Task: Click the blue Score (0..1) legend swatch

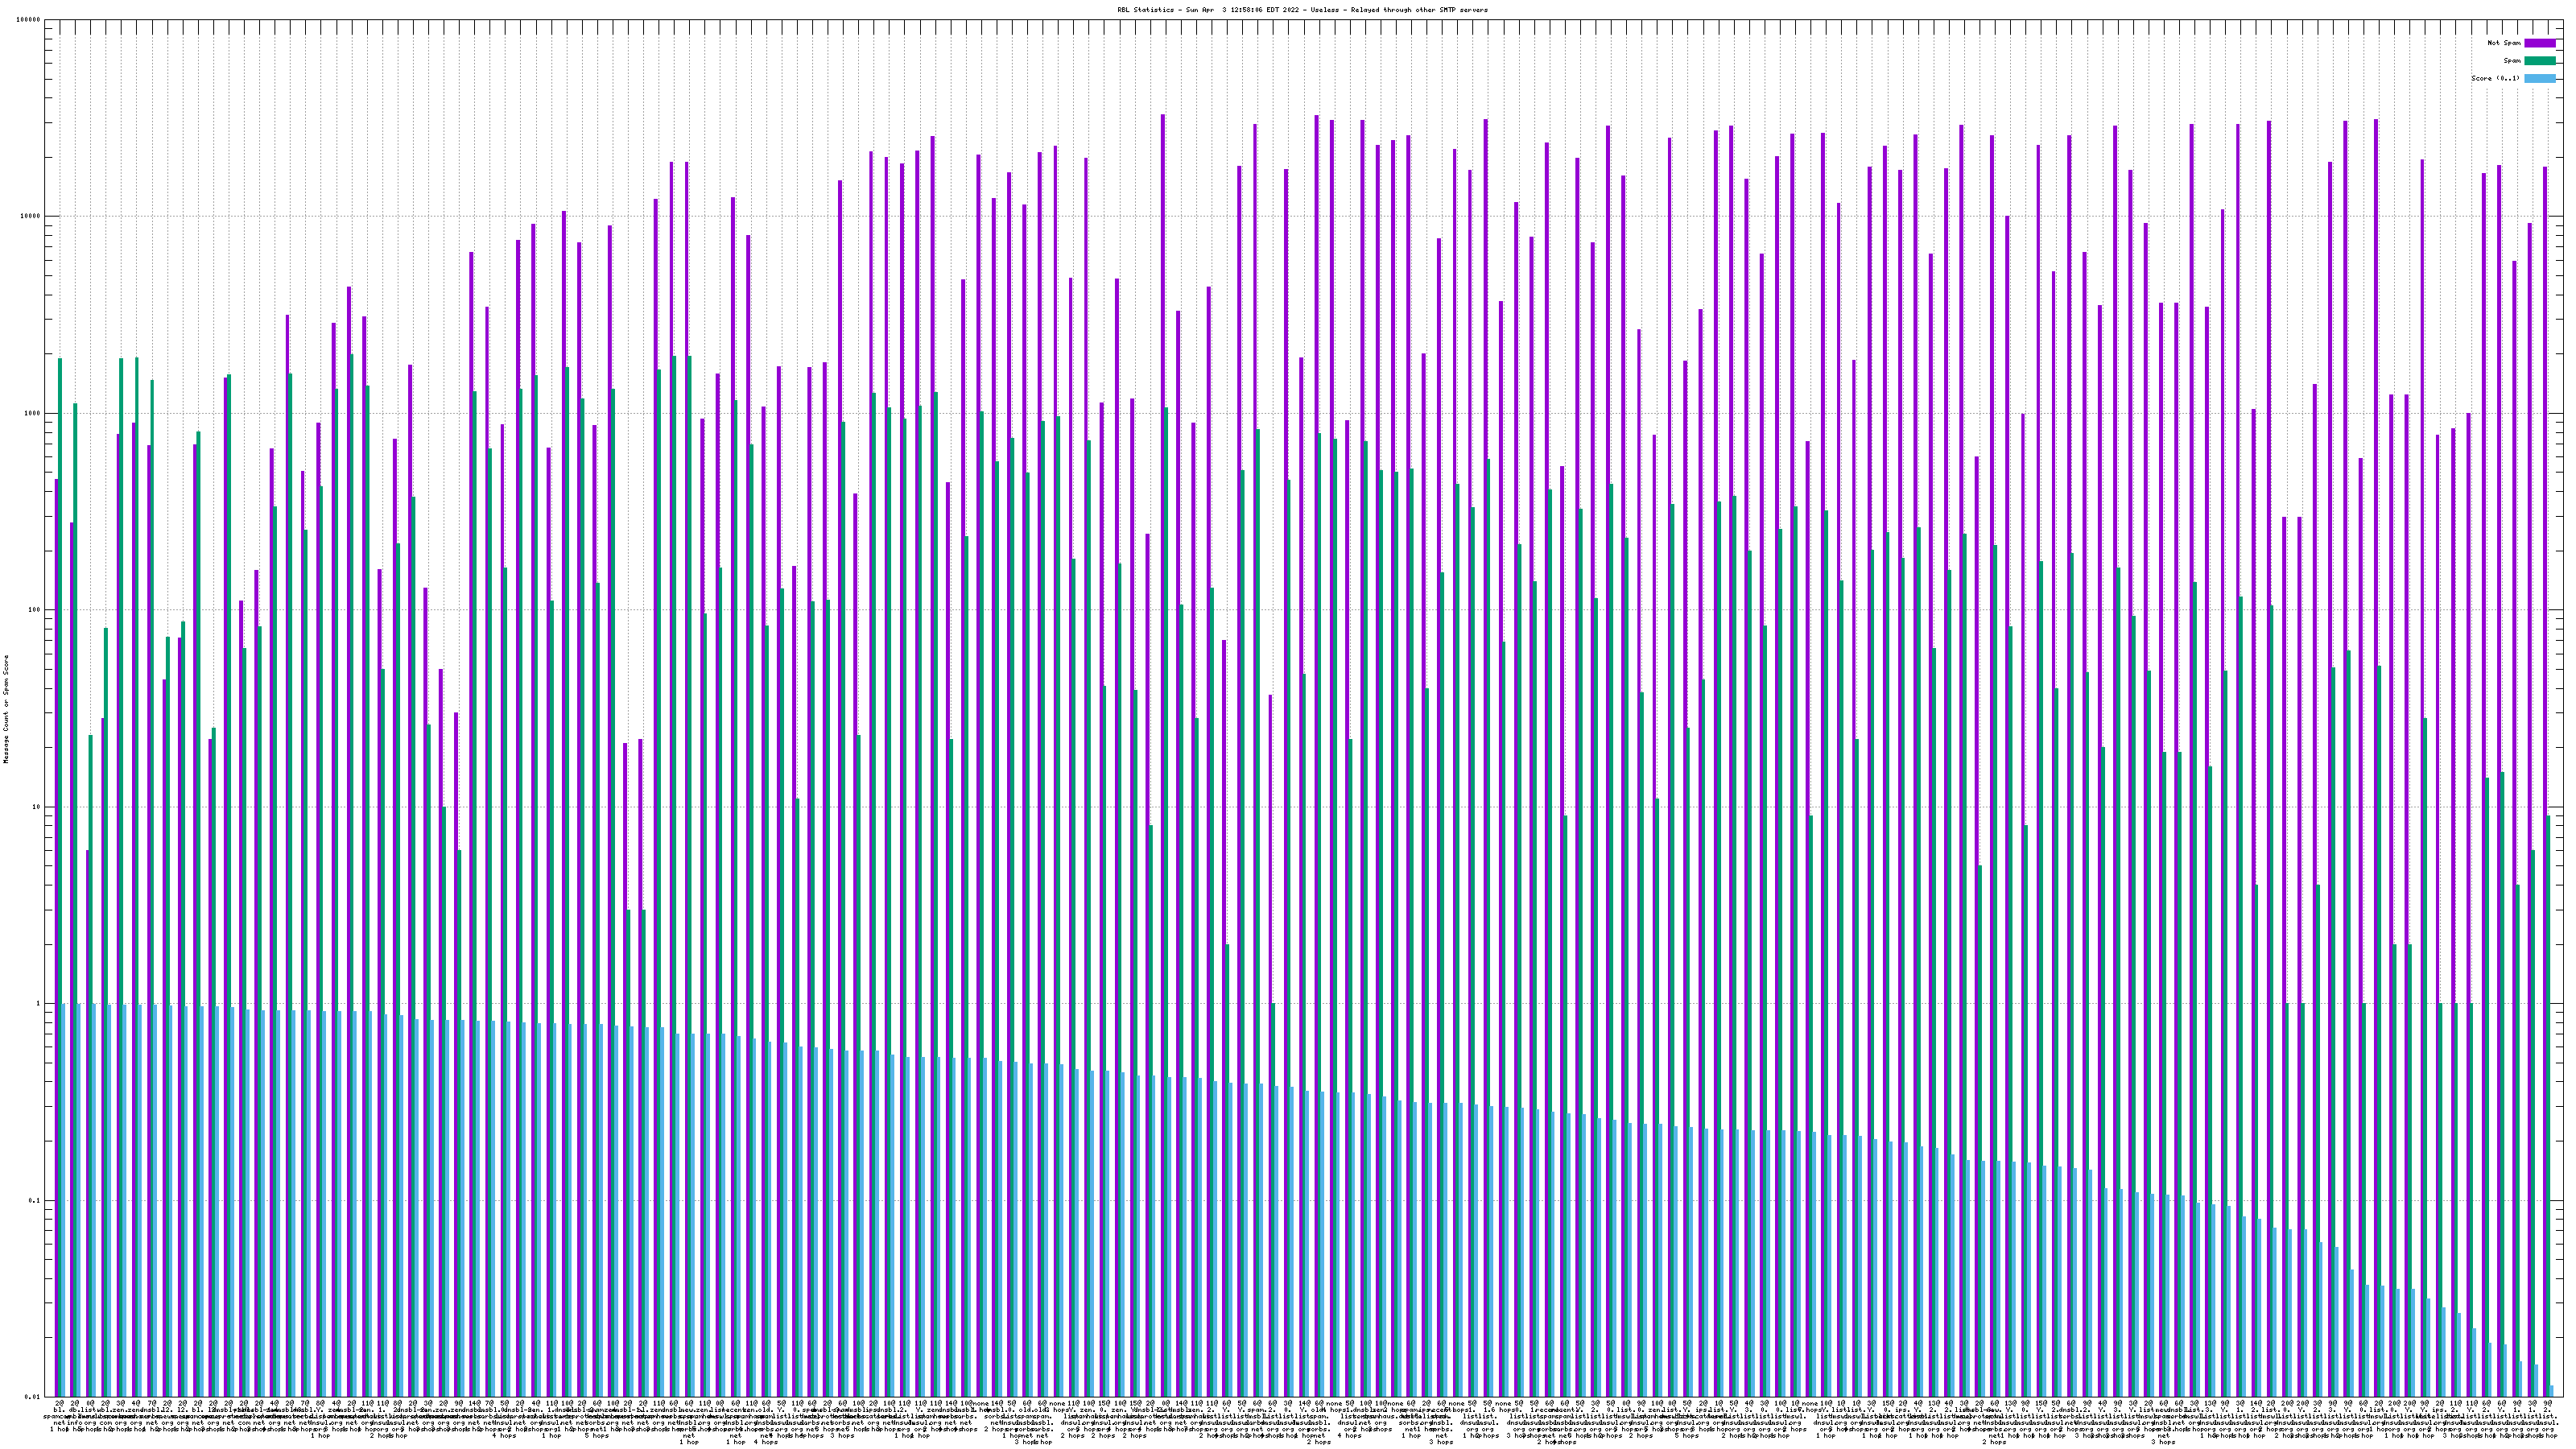Action: pos(2540,78)
